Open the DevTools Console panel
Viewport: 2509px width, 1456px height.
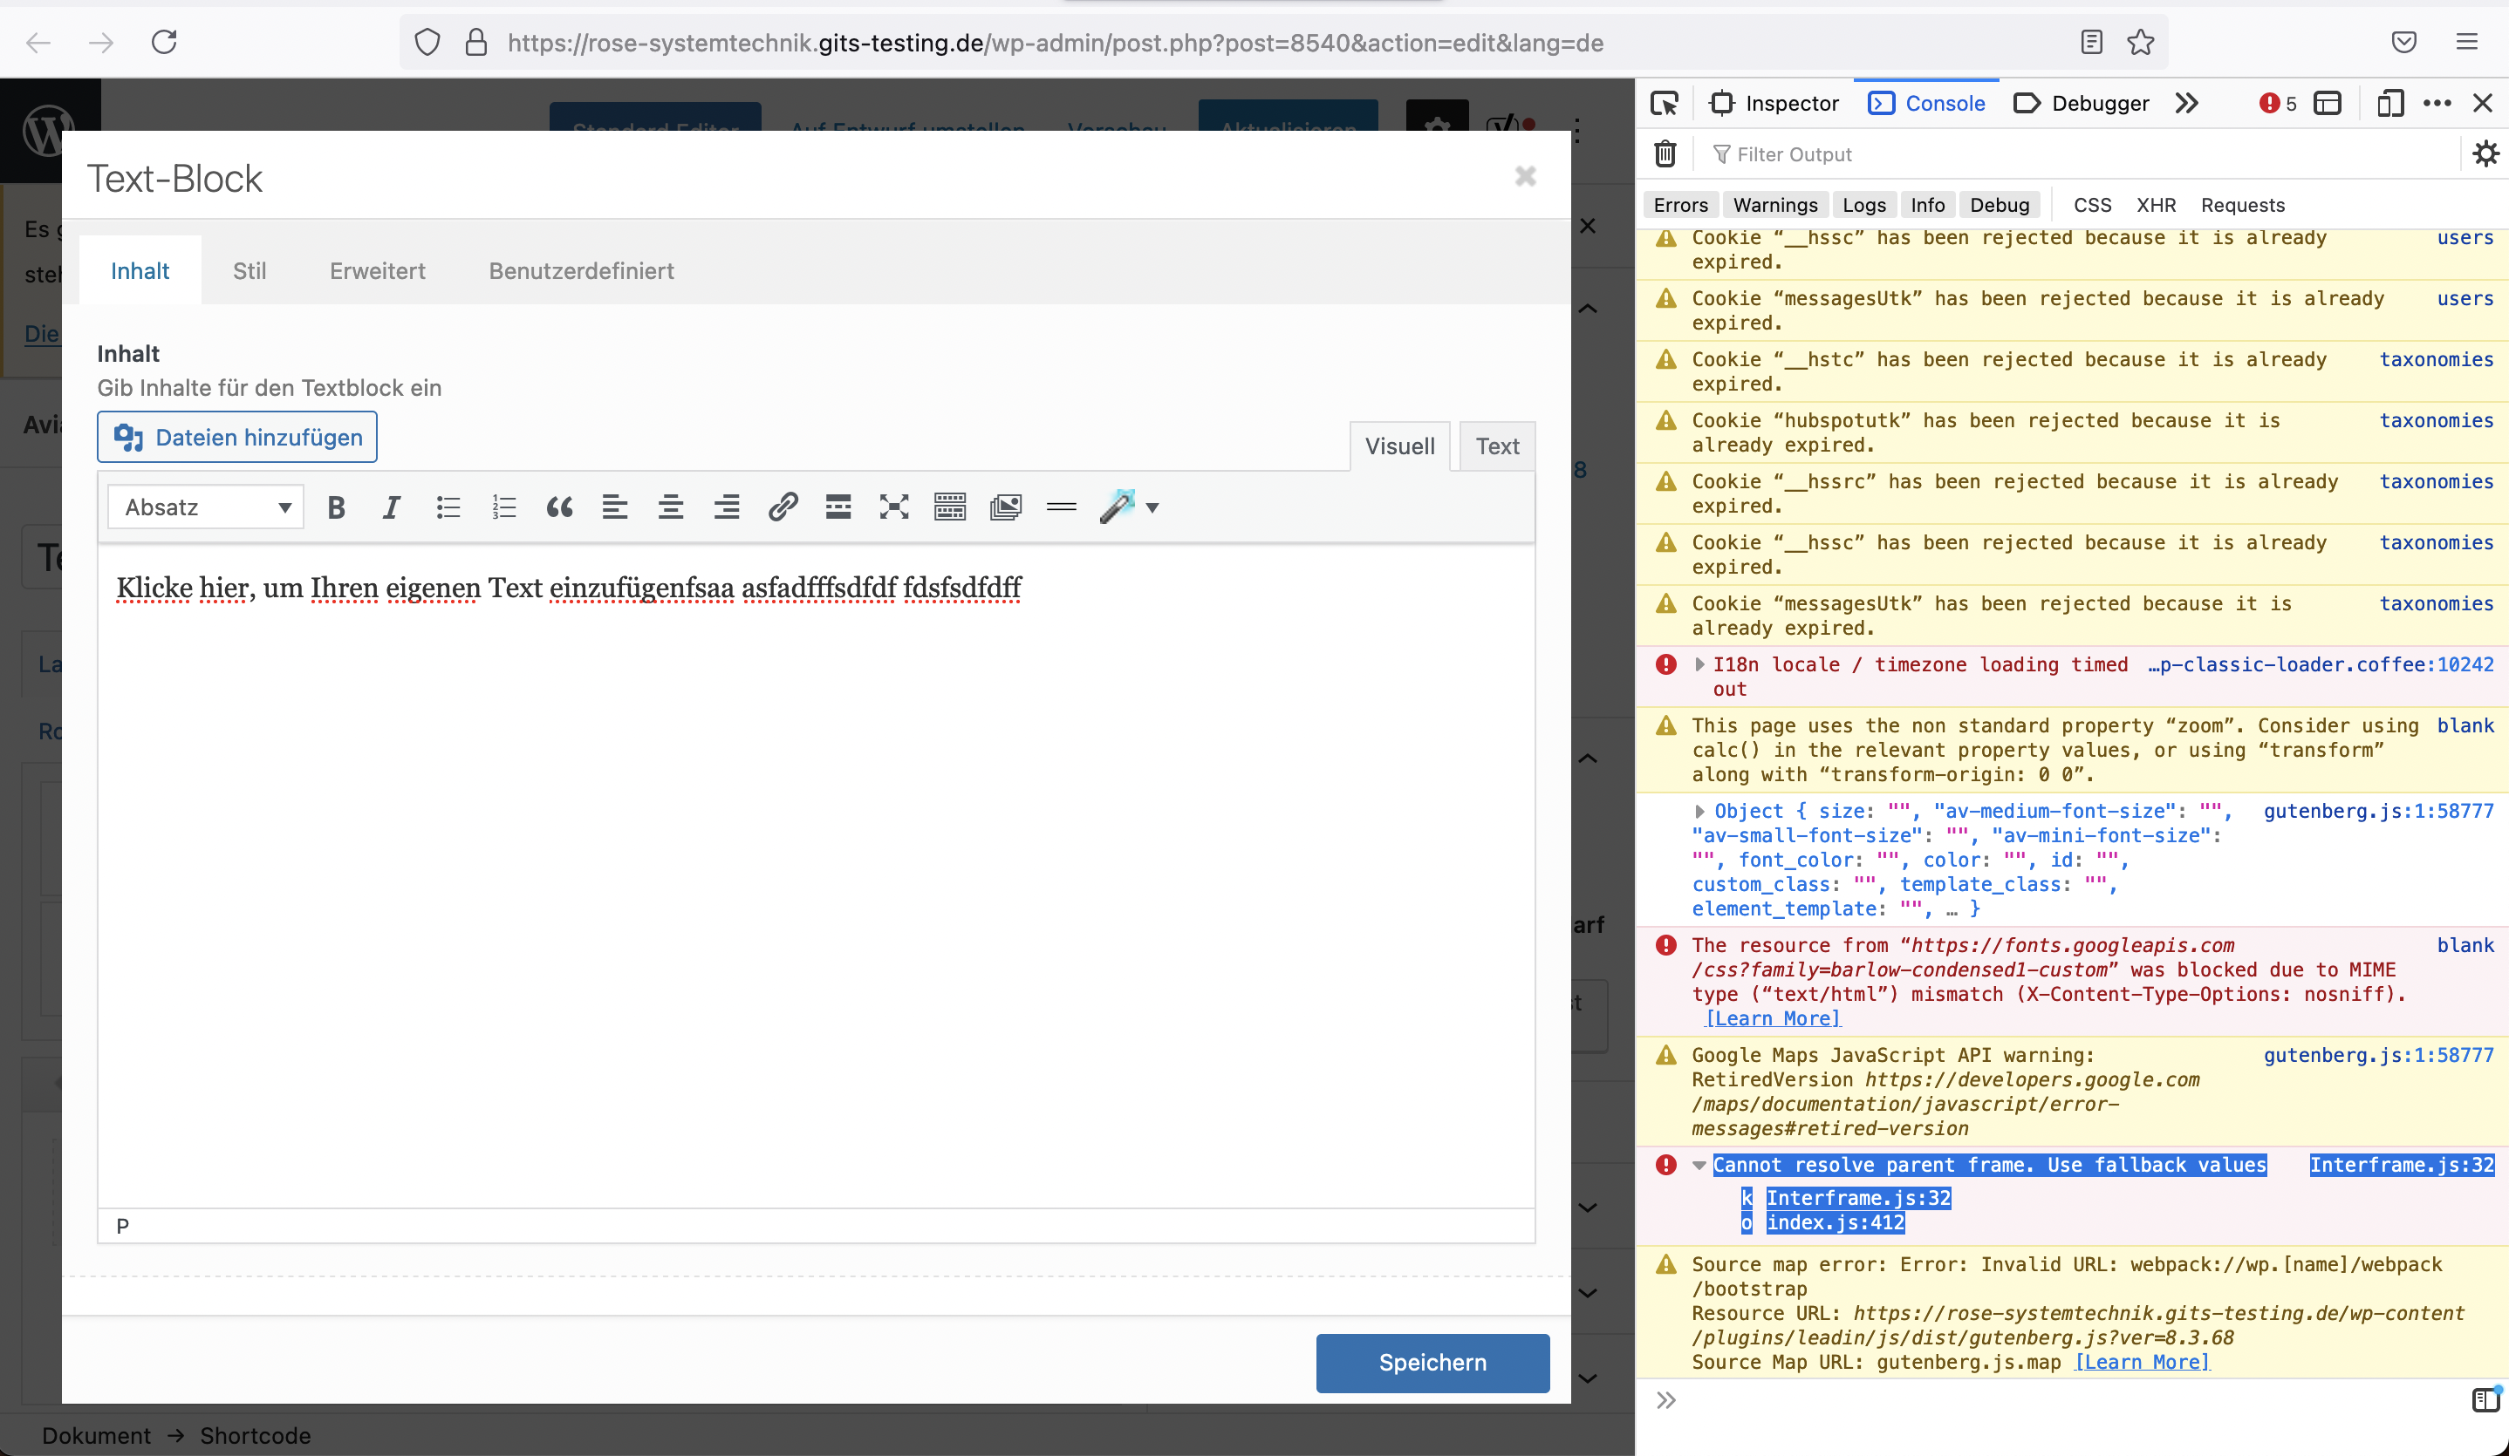click(x=1926, y=104)
